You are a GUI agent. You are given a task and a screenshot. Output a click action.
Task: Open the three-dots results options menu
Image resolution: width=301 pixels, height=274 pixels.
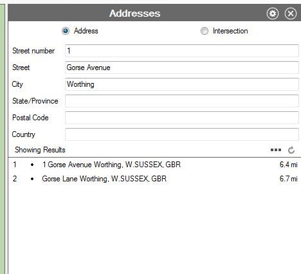(276, 150)
